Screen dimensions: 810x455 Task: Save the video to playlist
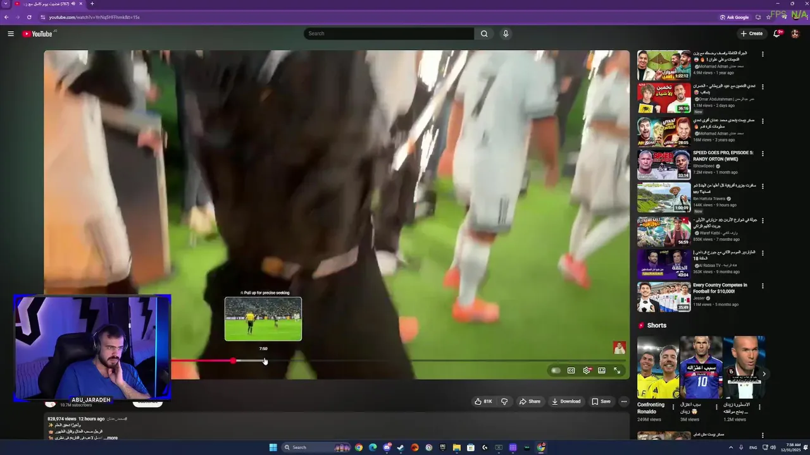(601, 401)
